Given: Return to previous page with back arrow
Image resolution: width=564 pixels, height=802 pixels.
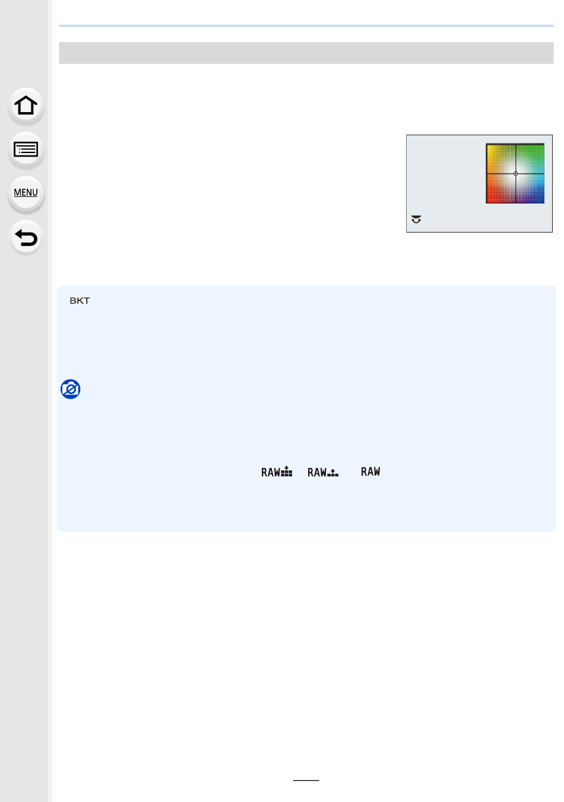Looking at the screenshot, I should pyautogui.click(x=26, y=237).
